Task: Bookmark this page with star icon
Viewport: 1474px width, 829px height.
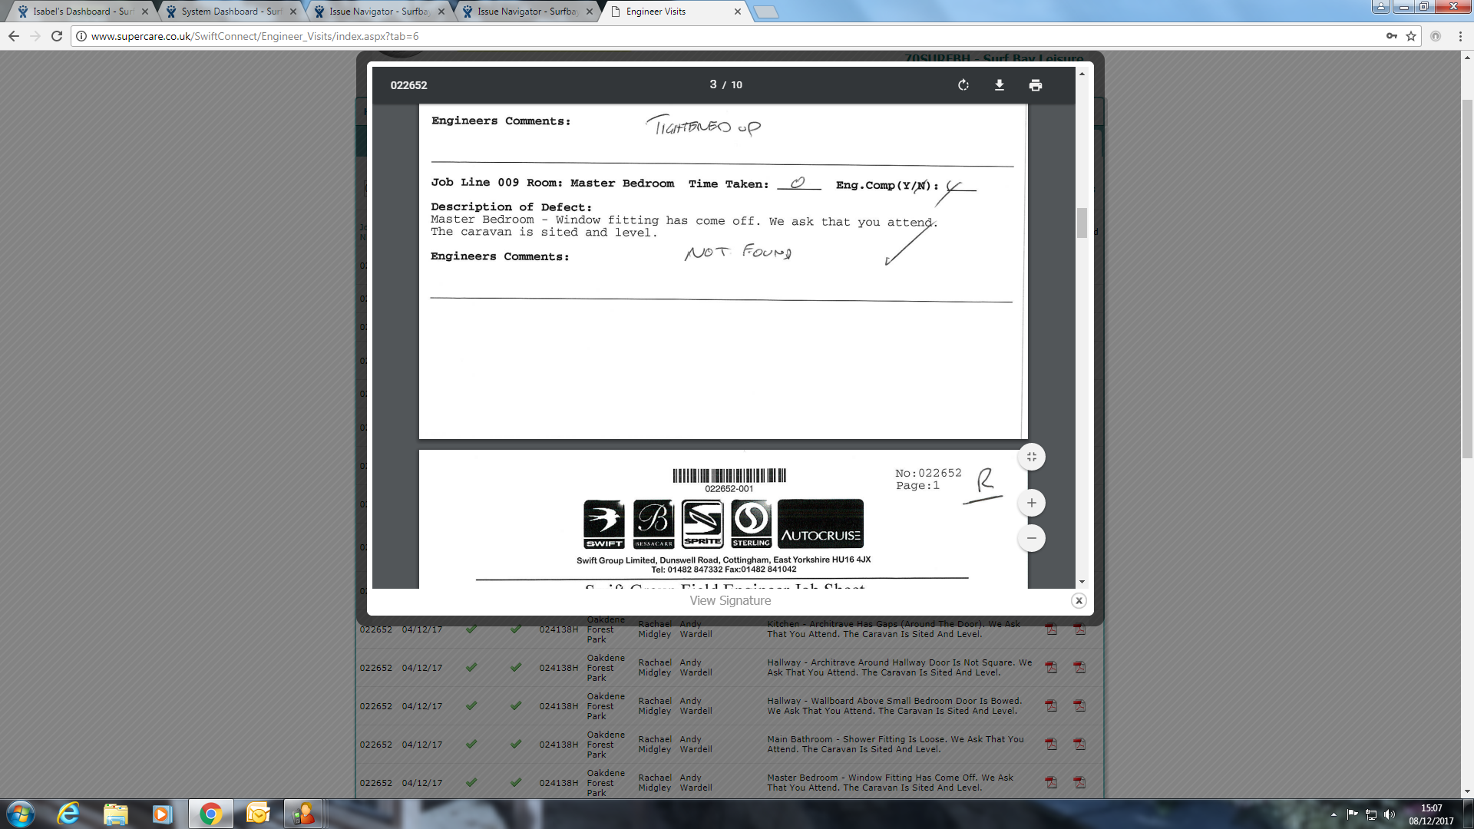Action: point(1411,36)
